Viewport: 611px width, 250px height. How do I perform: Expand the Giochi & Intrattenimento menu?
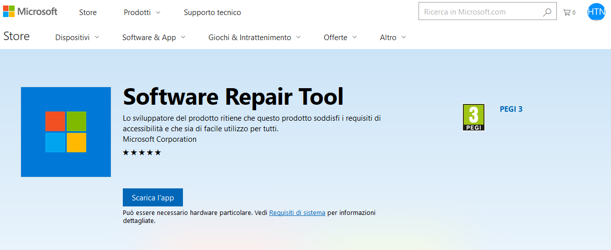pyautogui.click(x=255, y=37)
